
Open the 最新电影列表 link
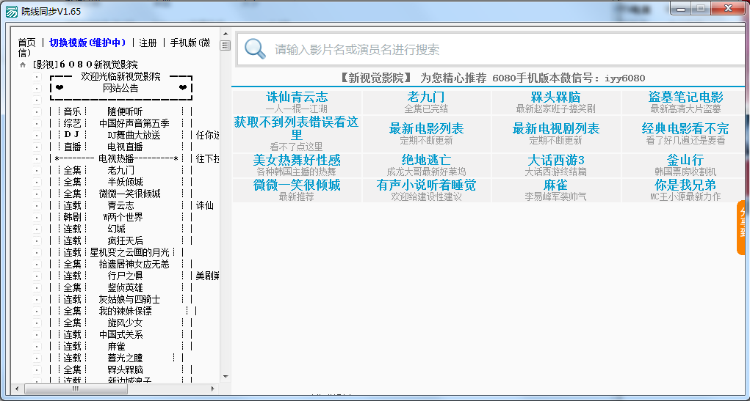point(426,129)
